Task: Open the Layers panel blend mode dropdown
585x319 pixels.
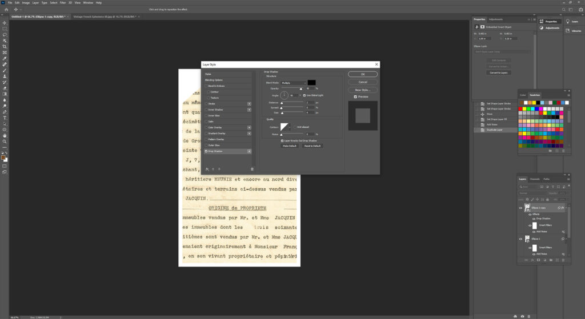Action: pos(531,193)
